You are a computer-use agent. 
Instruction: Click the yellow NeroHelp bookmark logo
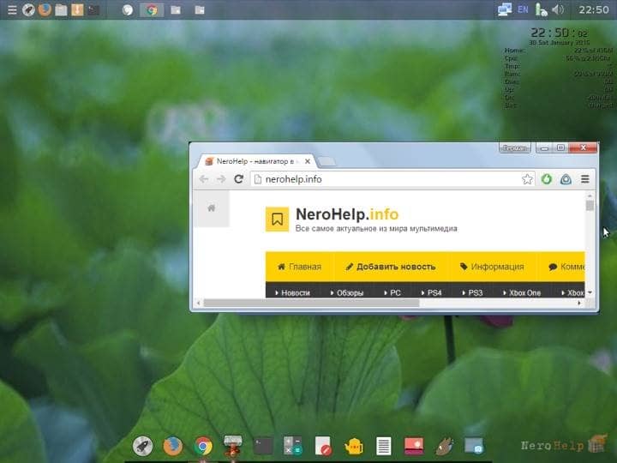coord(277,219)
